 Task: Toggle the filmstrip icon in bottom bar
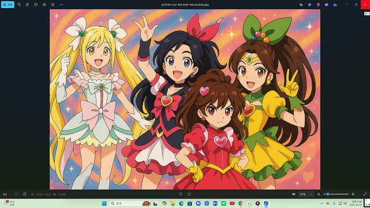point(5,194)
